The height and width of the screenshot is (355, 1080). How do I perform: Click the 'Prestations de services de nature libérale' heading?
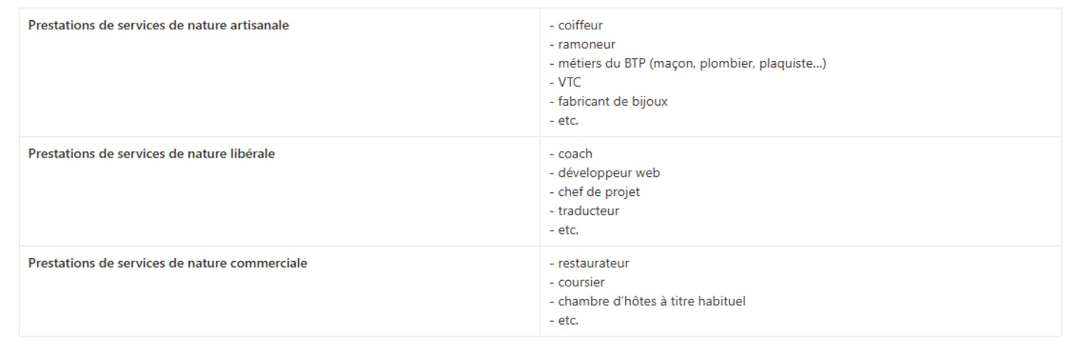tap(151, 154)
